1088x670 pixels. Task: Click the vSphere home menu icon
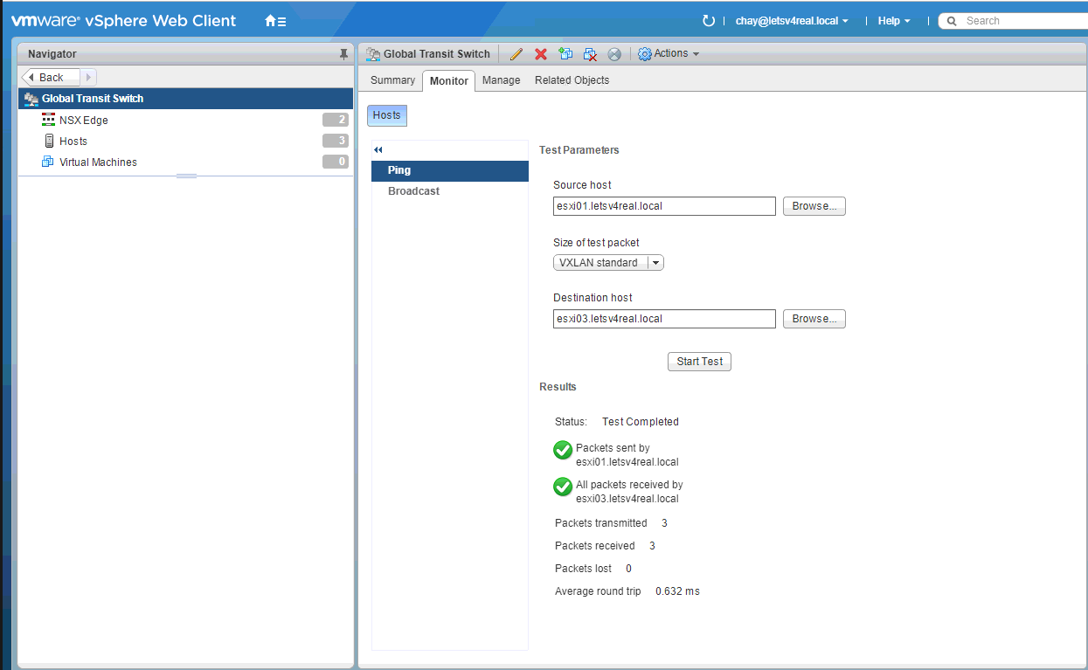pyautogui.click(x=275, y=21)
